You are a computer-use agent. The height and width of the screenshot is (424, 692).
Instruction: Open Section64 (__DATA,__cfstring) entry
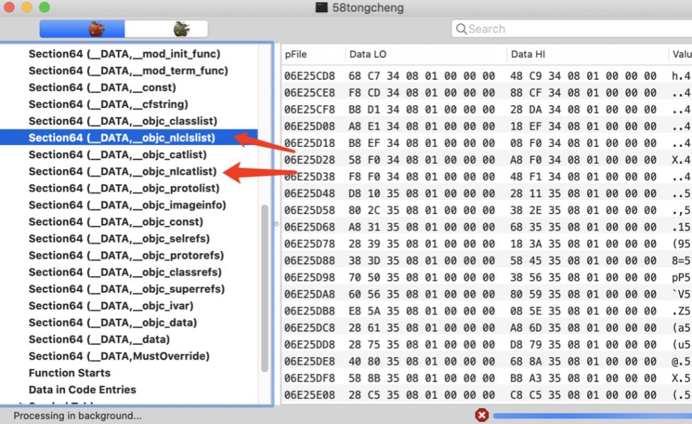coord(108,104)
